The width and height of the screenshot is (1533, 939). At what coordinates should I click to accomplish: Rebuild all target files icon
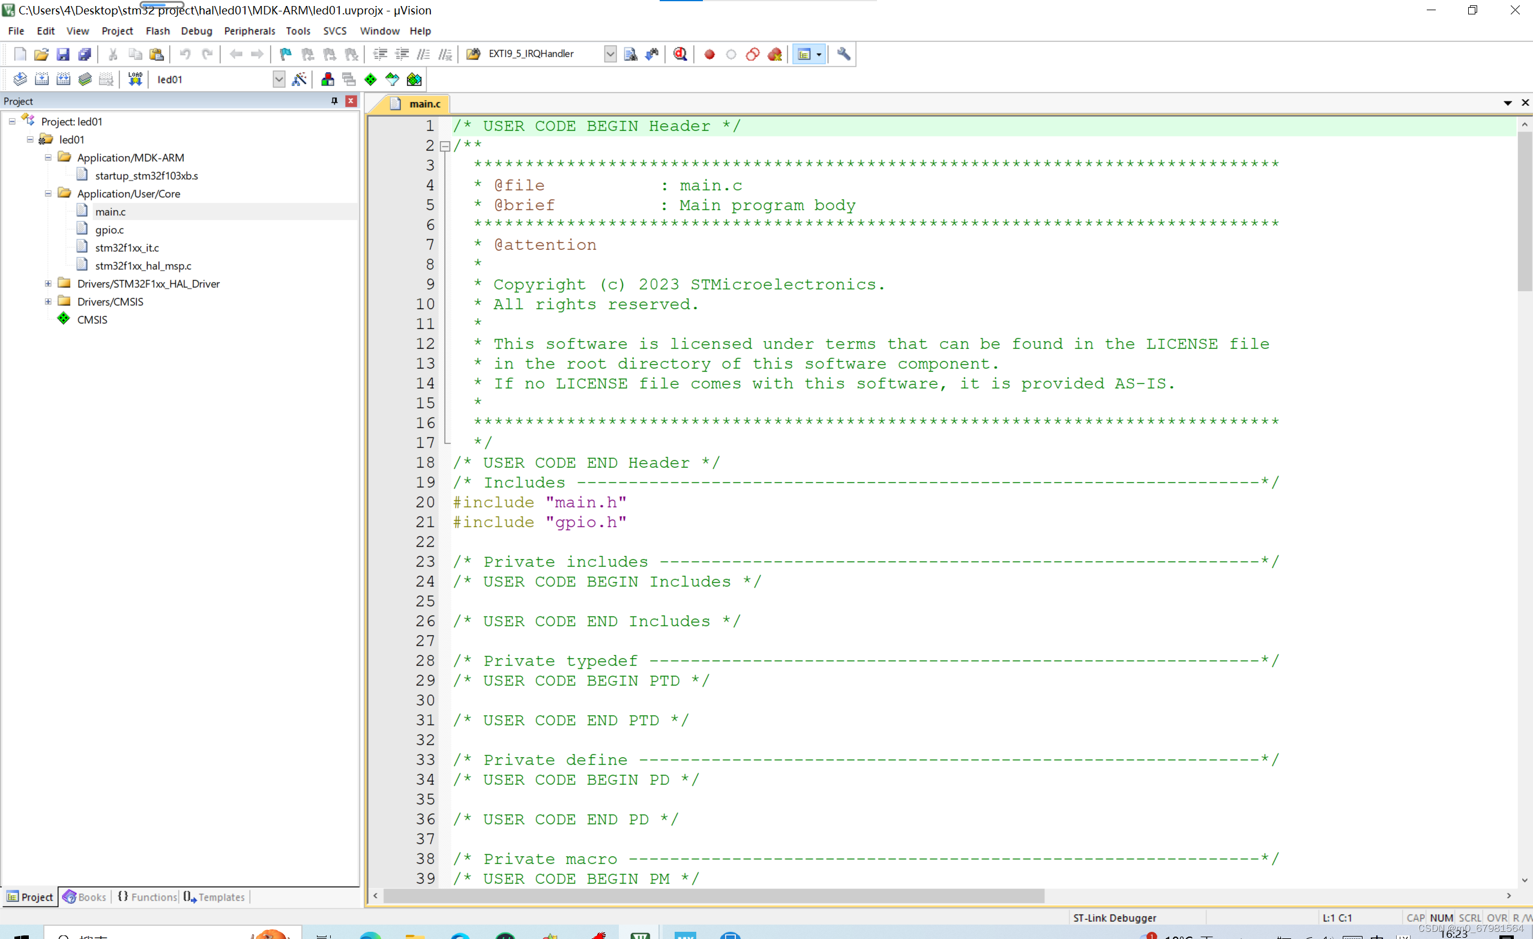pos(64,79)
